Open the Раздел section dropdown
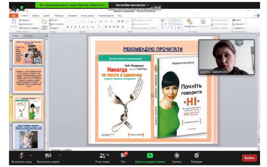Image resolution: width=267 pixels, height=167 pixels. coord(54,28)
